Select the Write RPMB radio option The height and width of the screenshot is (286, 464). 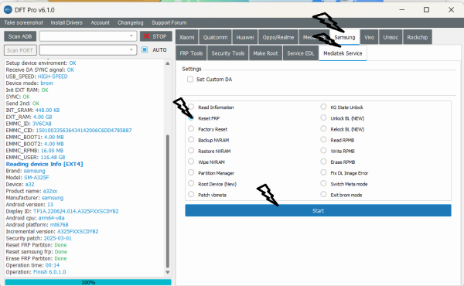pyautogui.click(x=323, y=151)
